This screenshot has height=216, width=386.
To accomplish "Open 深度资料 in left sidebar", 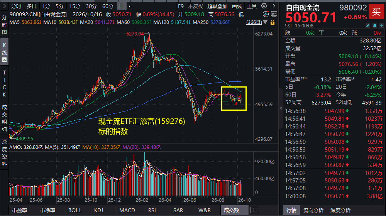I will click(x=4, y=153).
